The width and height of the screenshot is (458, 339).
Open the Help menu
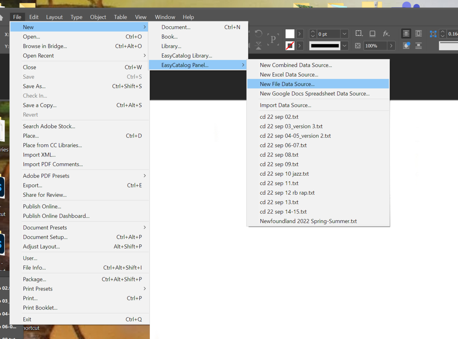tap(188, 17)
